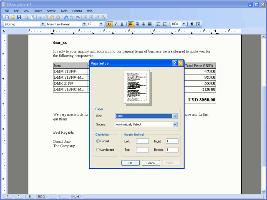Click the New document icon
267x200 pixels.
7,17
